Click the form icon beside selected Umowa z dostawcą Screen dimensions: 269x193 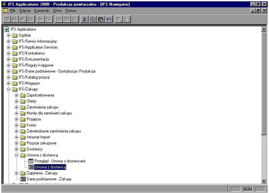[x=31, y=167]
